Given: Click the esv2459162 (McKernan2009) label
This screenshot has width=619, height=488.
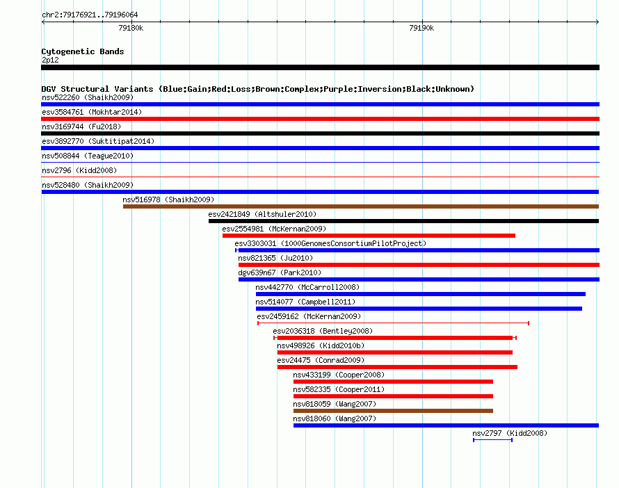Looking at the screenshot, I should click(309, 316).
